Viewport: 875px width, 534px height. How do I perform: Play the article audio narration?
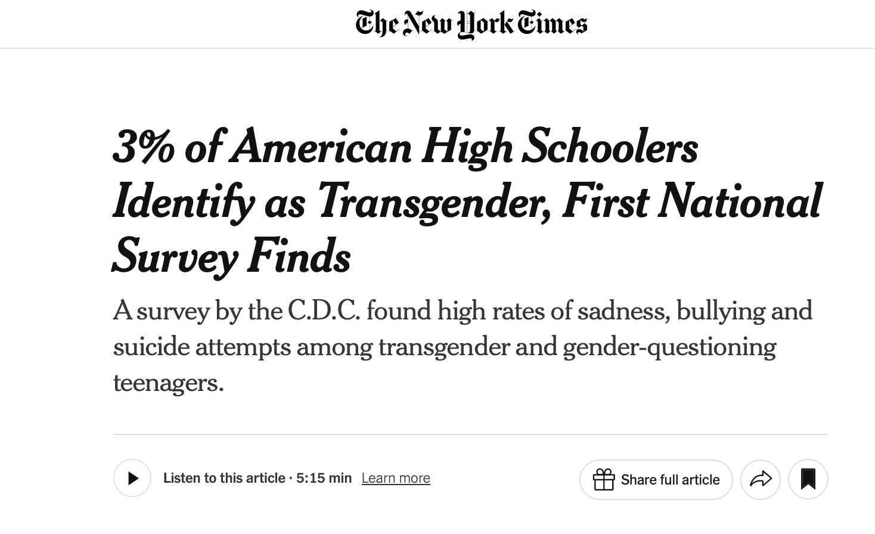click(x=132, y=478)
